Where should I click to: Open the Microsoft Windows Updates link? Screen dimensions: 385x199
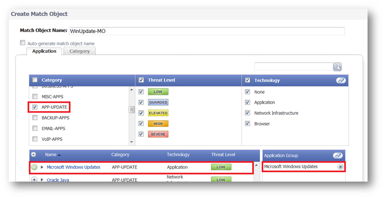pos(73,167)
